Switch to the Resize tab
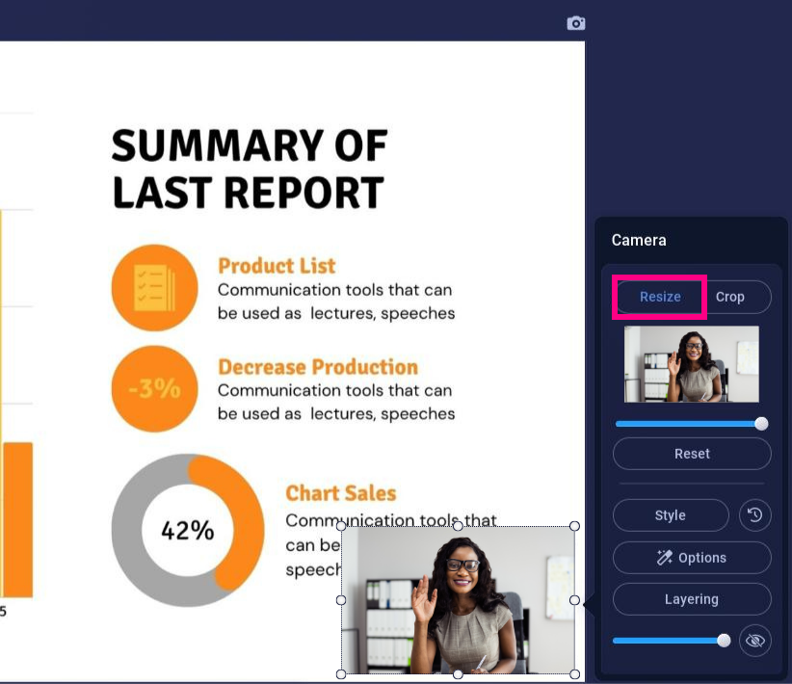Screen dimensions: 792x684 [x=660, y=297]
